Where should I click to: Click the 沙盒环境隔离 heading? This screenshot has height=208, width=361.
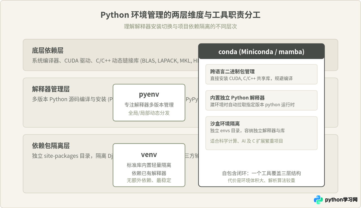point(225,124)
